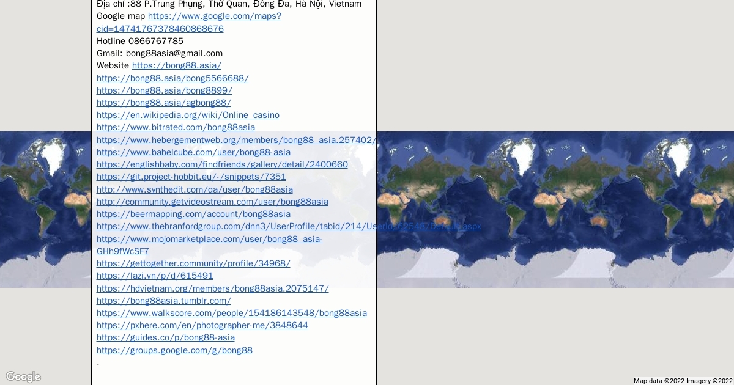Screen dimensions: 734x385
Task: Open the gettogether.community profile link
Action: point(193,263)
